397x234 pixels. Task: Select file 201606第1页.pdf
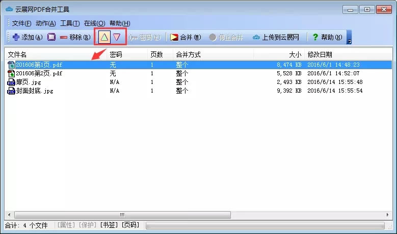point(39,65)
